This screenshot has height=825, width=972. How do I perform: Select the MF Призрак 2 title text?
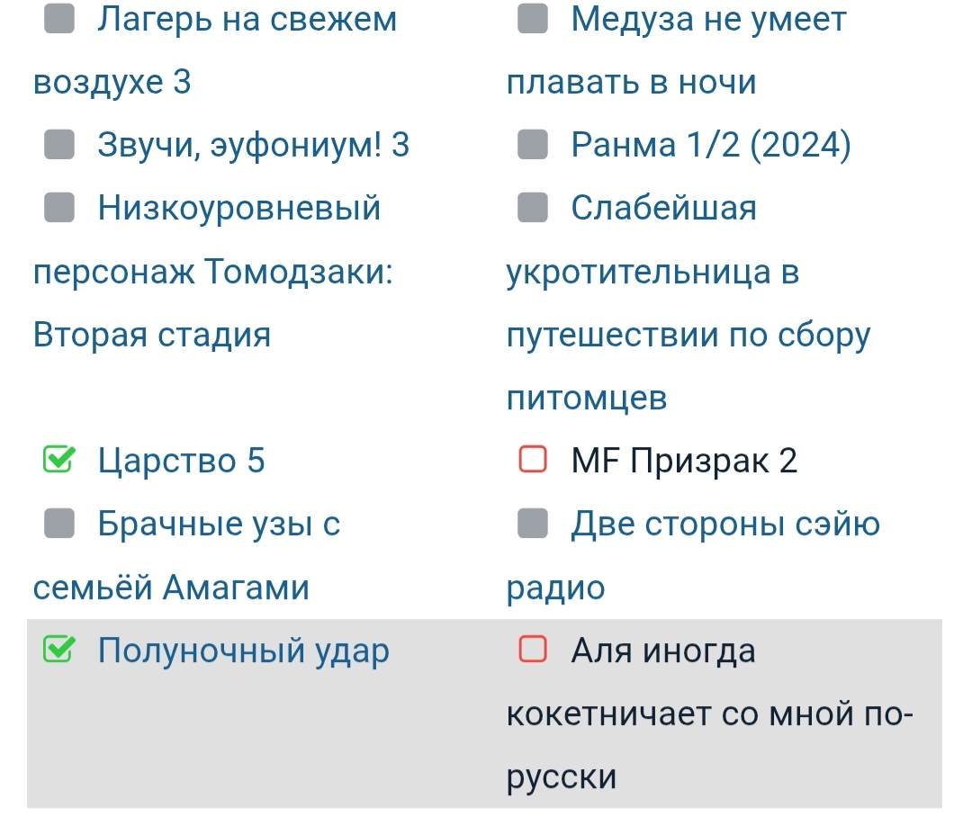click(684, 462)
